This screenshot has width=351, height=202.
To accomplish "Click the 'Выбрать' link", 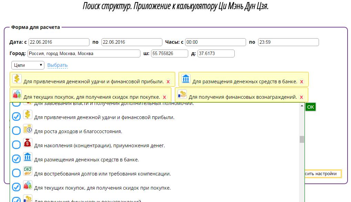I will click(57, 65).
